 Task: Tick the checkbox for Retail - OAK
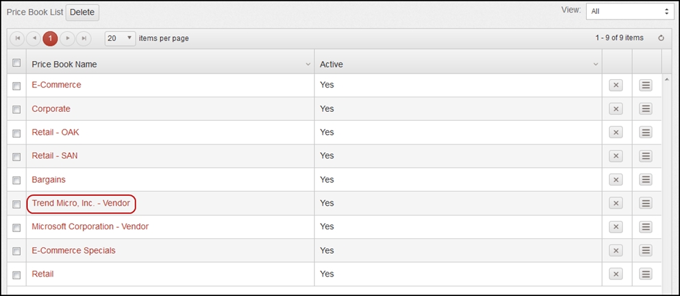(x=17, y=133)
